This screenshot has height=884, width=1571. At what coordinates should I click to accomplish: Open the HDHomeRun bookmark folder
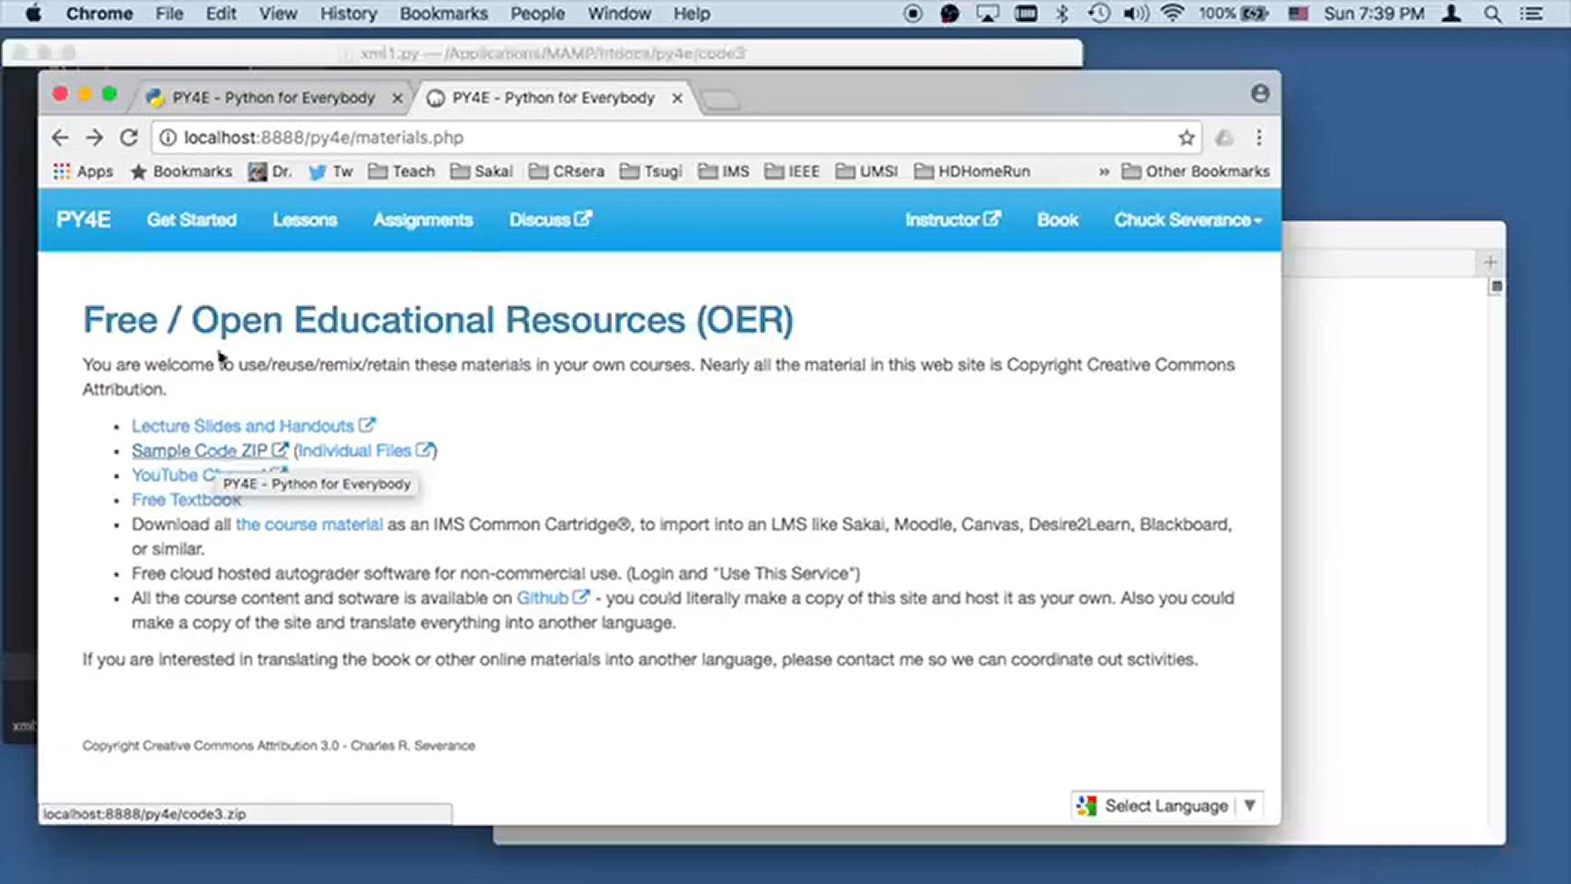tap(972, 171)
